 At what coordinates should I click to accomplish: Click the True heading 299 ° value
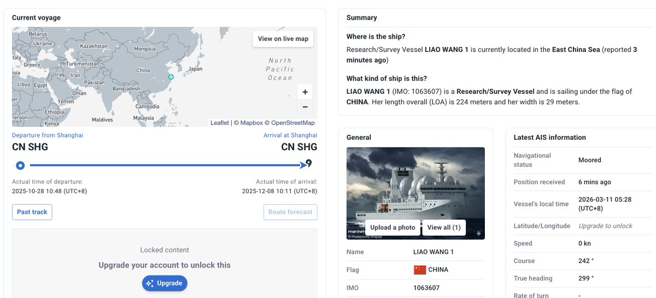(x=586, y=278)
